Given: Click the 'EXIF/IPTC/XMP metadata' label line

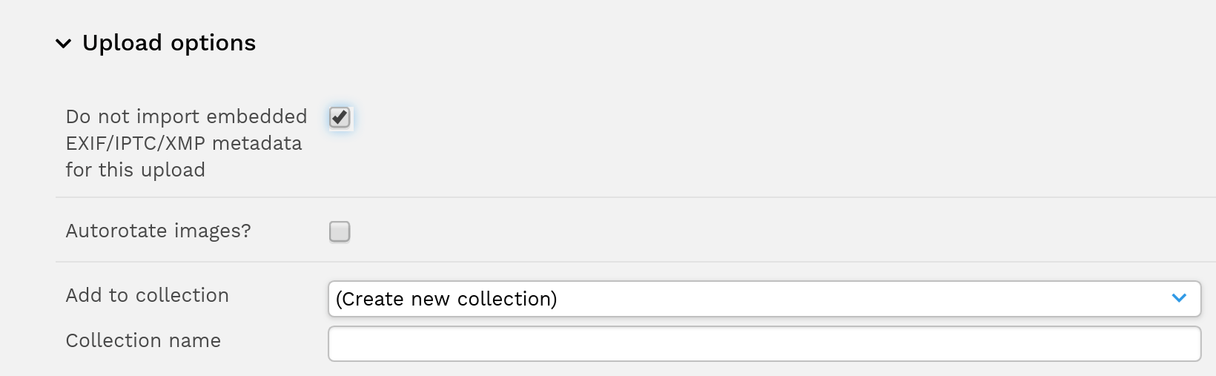Looking at the screenshot, I should tap(184, 143).
